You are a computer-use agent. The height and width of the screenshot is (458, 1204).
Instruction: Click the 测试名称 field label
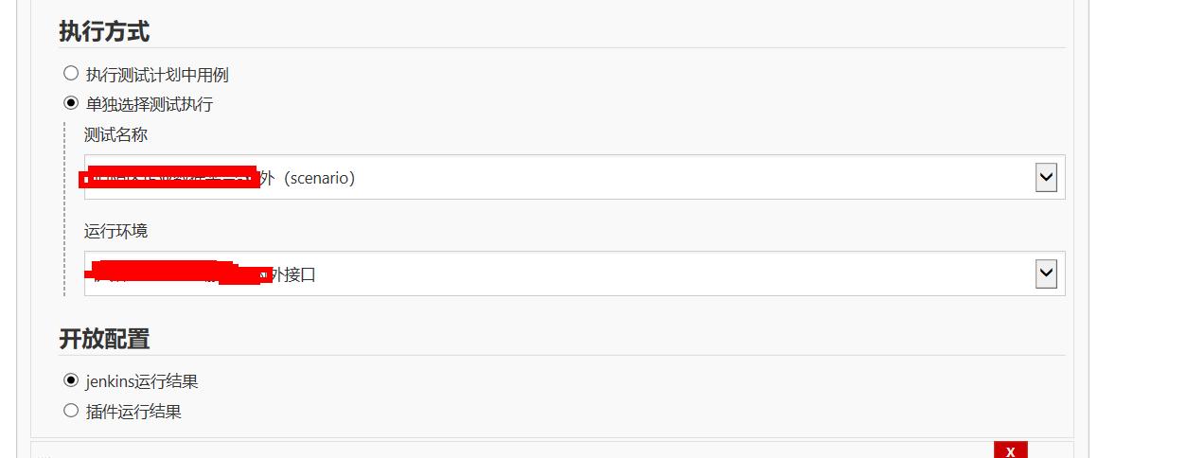115,134
